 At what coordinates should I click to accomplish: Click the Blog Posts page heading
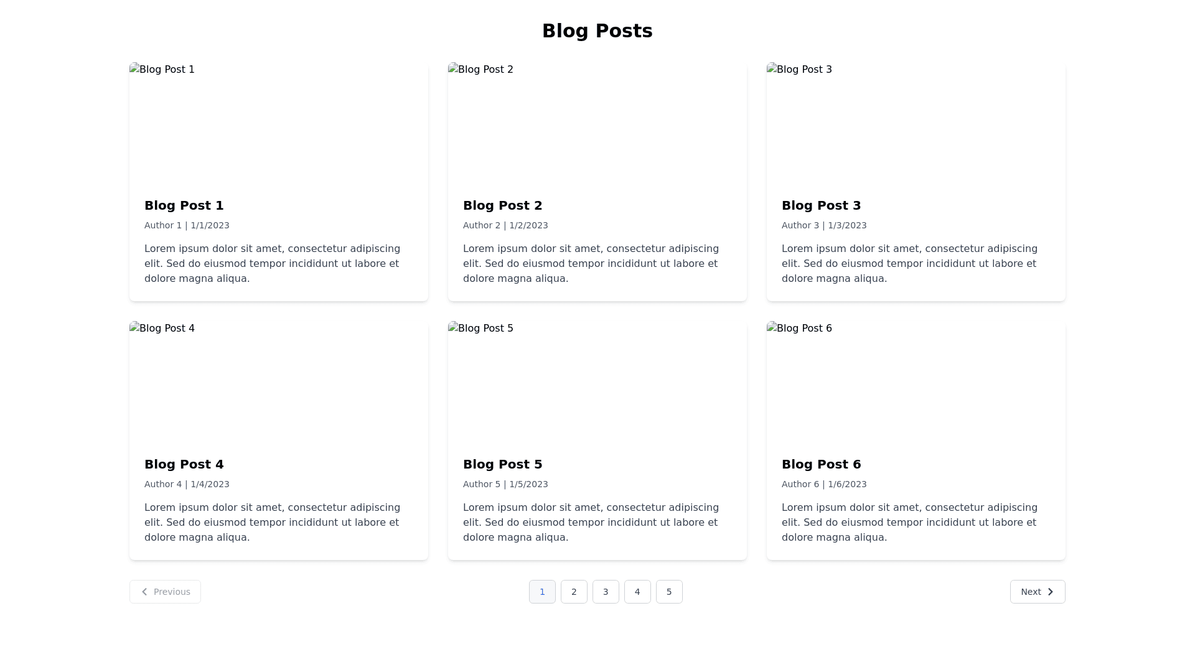point(597,31)
